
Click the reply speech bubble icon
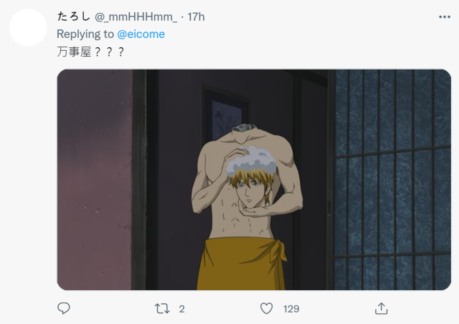[64, 308]
